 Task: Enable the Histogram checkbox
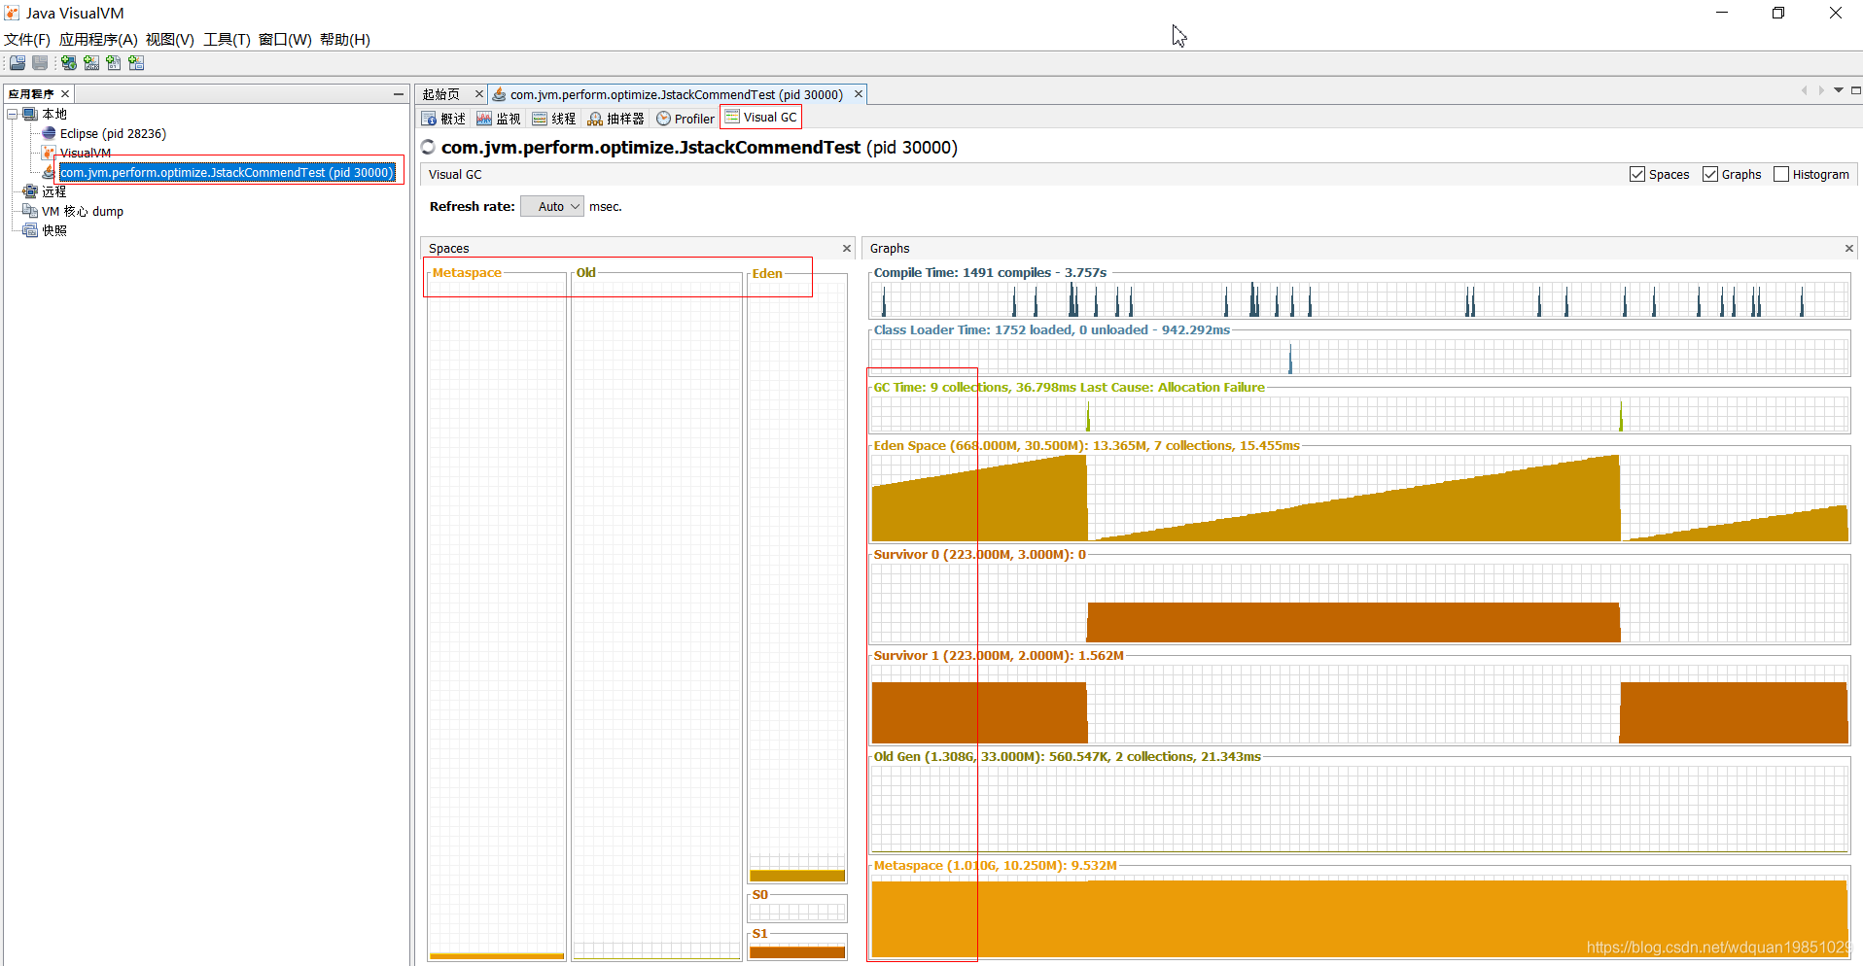tap(1781, 174)
